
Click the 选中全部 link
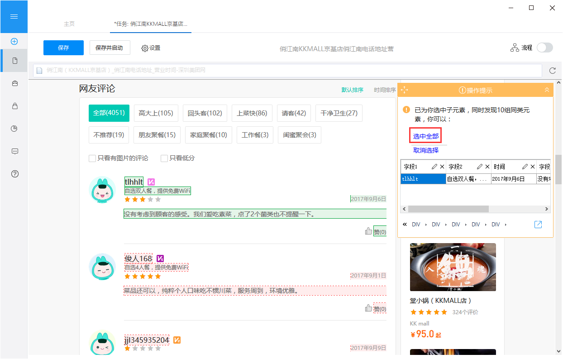coord(426,136)
